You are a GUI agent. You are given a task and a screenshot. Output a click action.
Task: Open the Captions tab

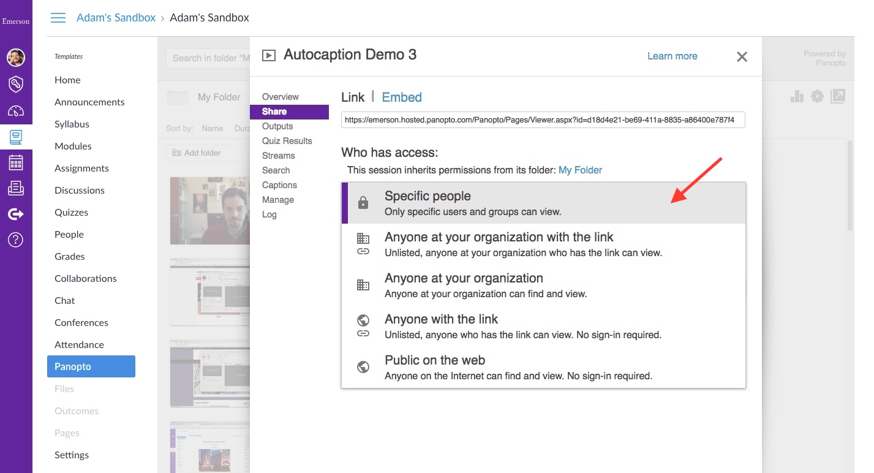(279, 185)
